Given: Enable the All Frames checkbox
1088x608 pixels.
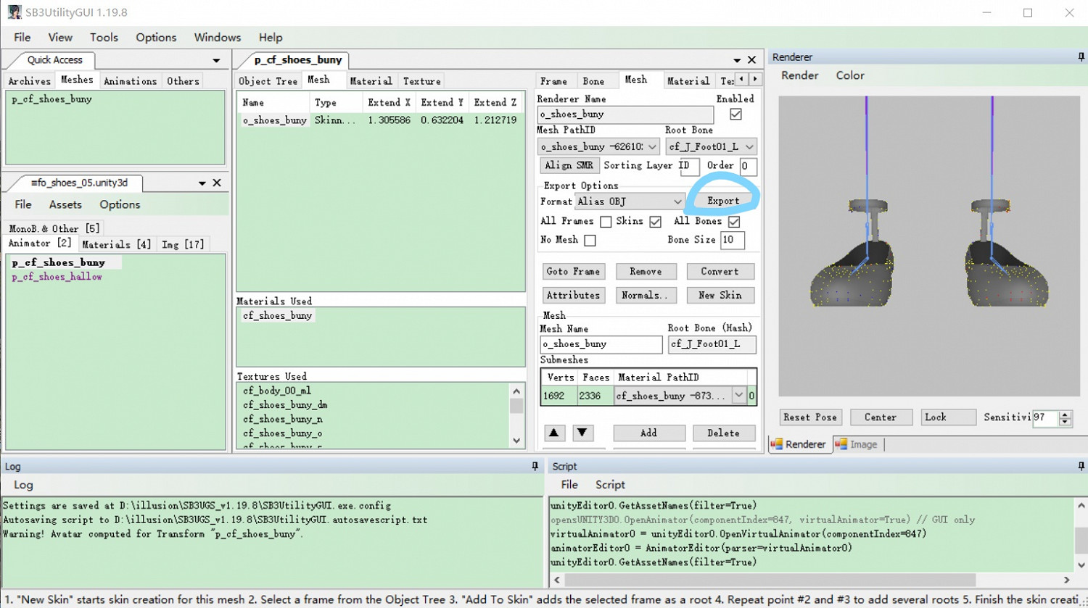Looking at the screenshot, I should click(x=606, y=222).
